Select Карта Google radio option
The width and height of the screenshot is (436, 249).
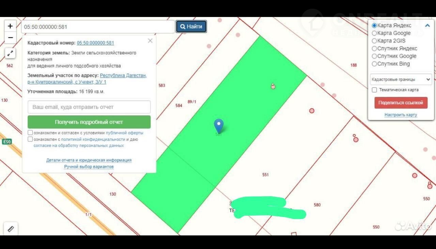pos(374,33)
